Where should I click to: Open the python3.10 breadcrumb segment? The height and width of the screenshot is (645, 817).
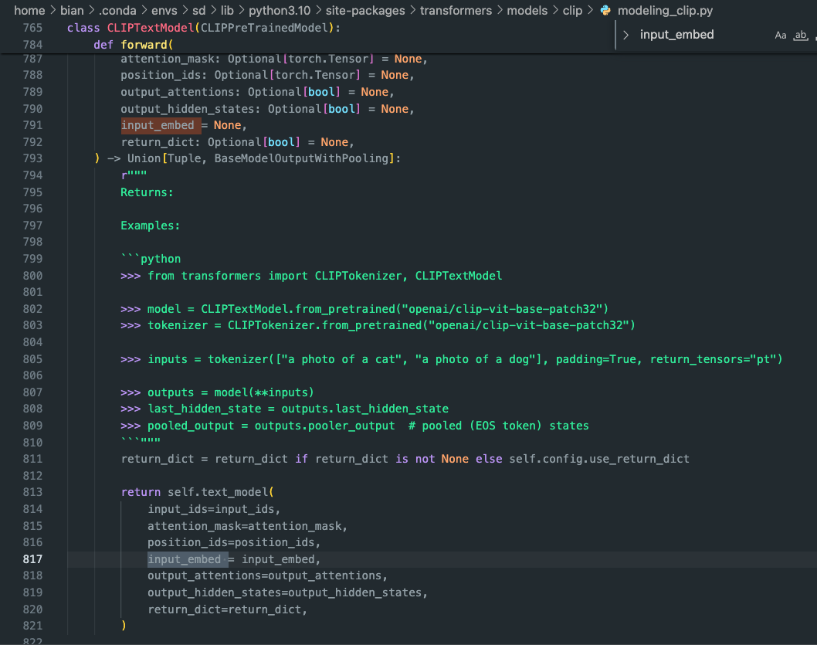280,10
